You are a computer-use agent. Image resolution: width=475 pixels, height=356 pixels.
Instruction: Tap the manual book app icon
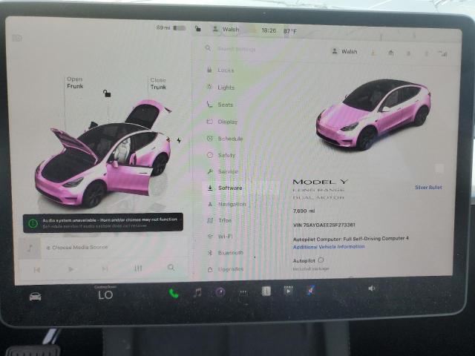(266, 291)
